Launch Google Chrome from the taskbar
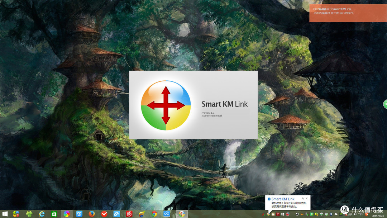387x218 pixels. 155,214
